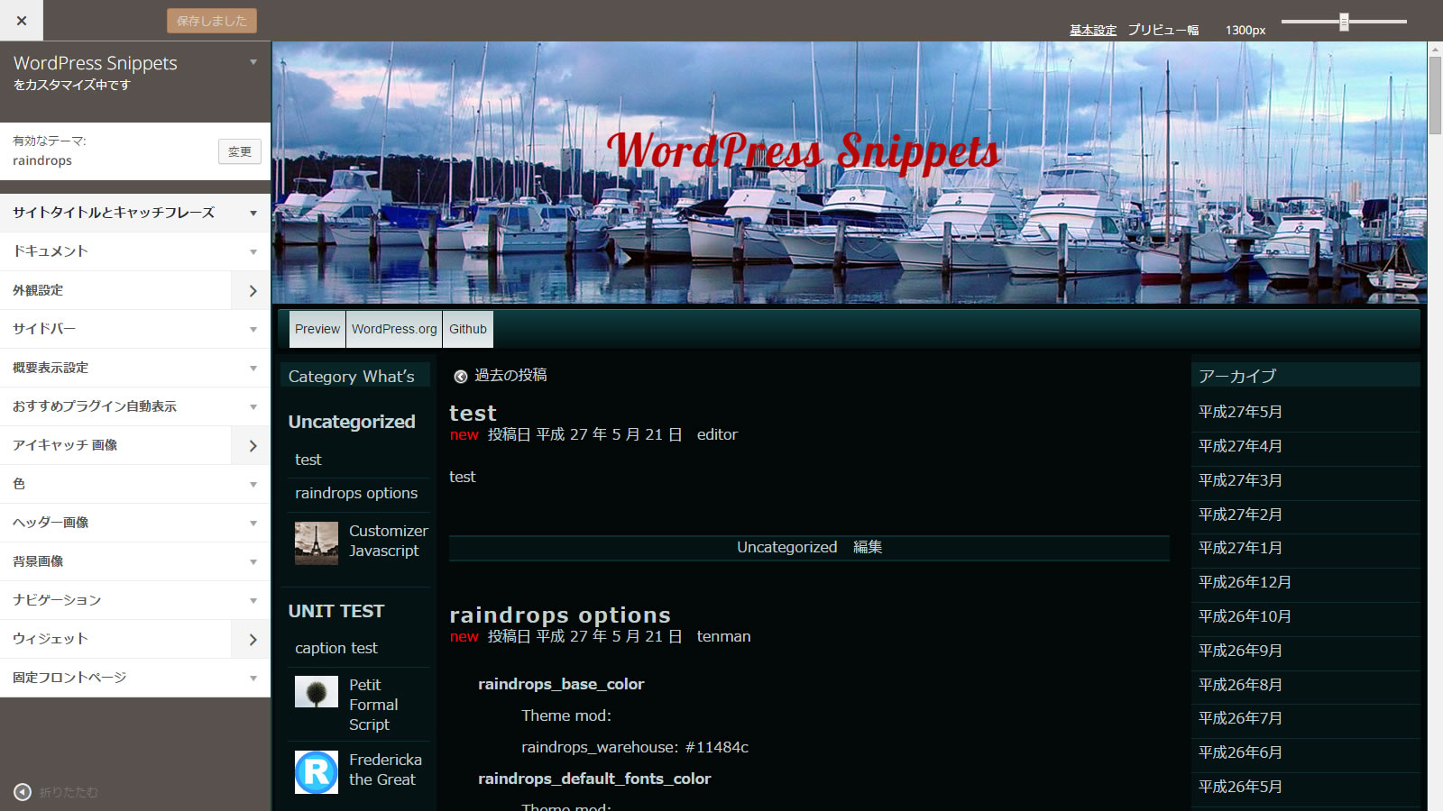Open the 外観設定 panel
The image size is (1443, 811).
tap(135, 290)
